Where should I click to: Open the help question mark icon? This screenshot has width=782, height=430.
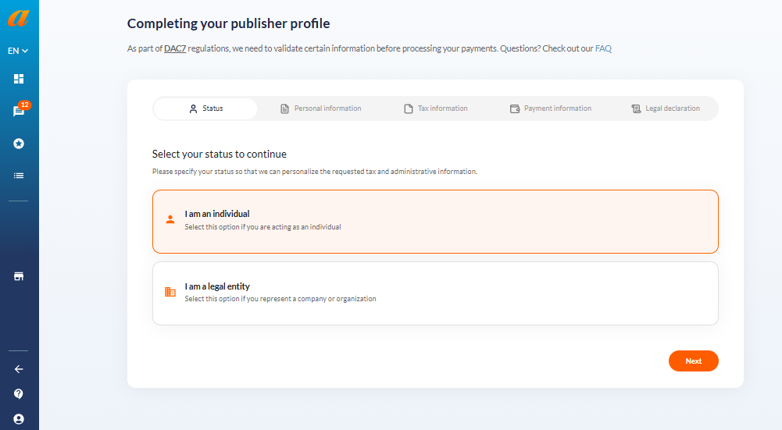pyautogui.click(x=19, y=394)
